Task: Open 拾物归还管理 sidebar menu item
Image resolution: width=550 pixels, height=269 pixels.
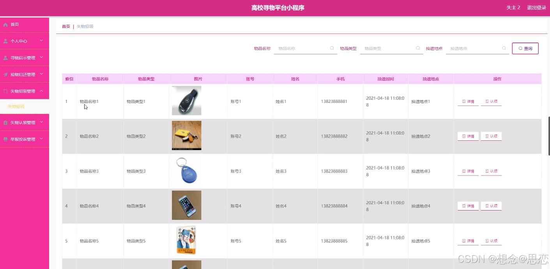Action: click(25, 74)
